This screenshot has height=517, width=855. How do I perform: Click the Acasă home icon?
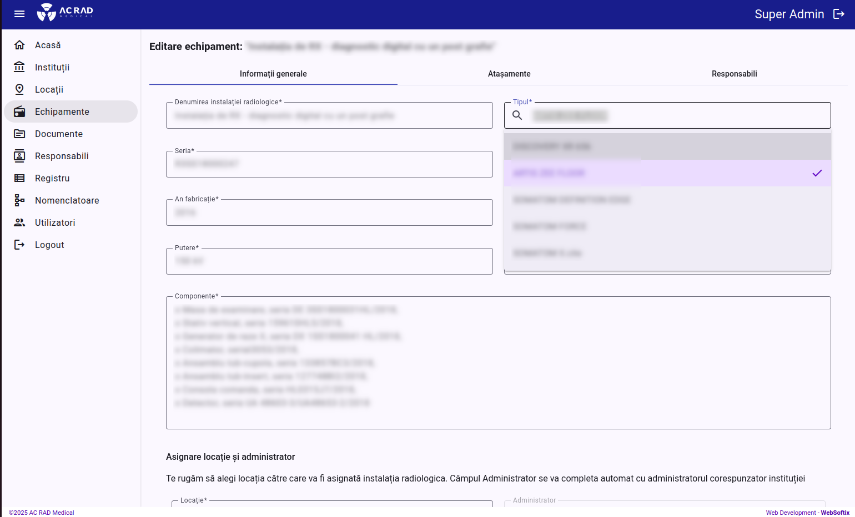(x=19, y=45)
